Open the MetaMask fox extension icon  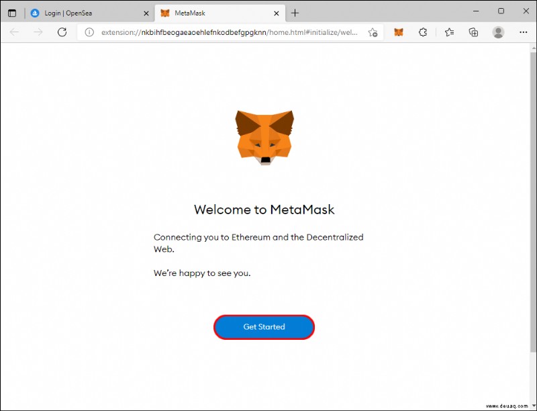click(399, 32)
